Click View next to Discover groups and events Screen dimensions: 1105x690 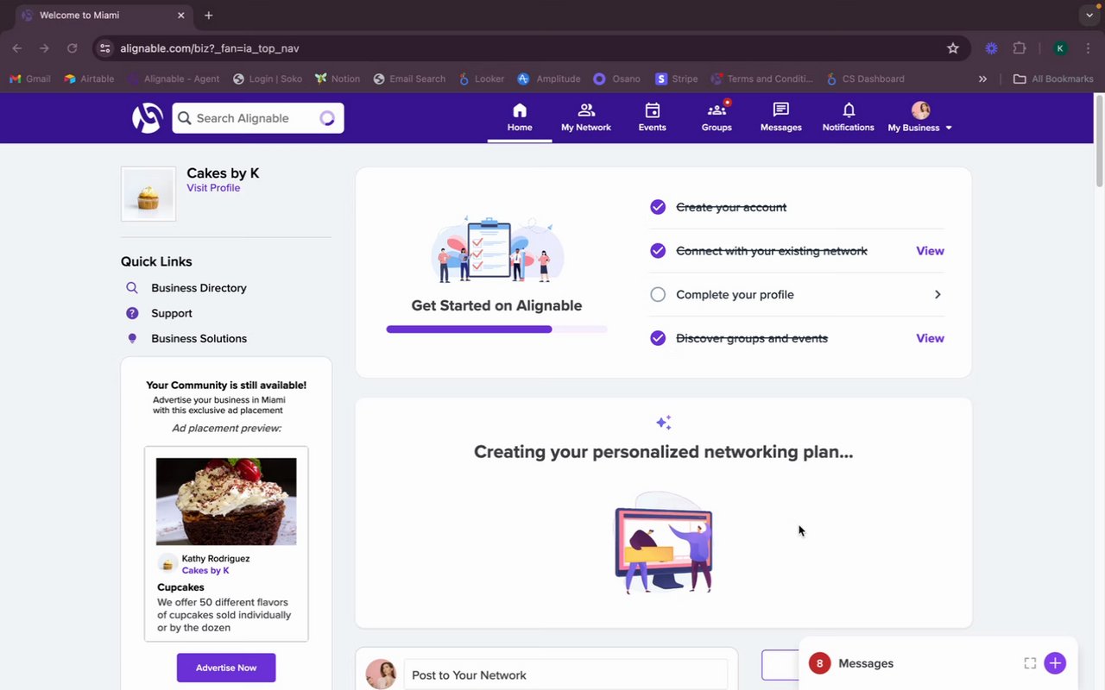930,338
